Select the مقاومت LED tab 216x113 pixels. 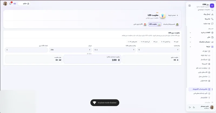155,24
